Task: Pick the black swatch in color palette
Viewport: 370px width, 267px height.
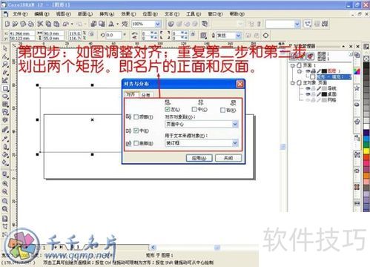Action: point(366,65)
